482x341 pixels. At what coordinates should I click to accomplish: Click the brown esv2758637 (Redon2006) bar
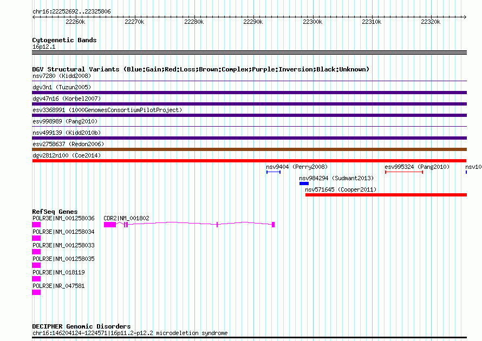(x=249, y=149)
